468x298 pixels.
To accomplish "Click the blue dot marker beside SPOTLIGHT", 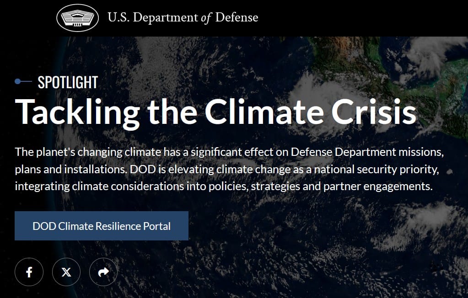I will pos(18,81).
